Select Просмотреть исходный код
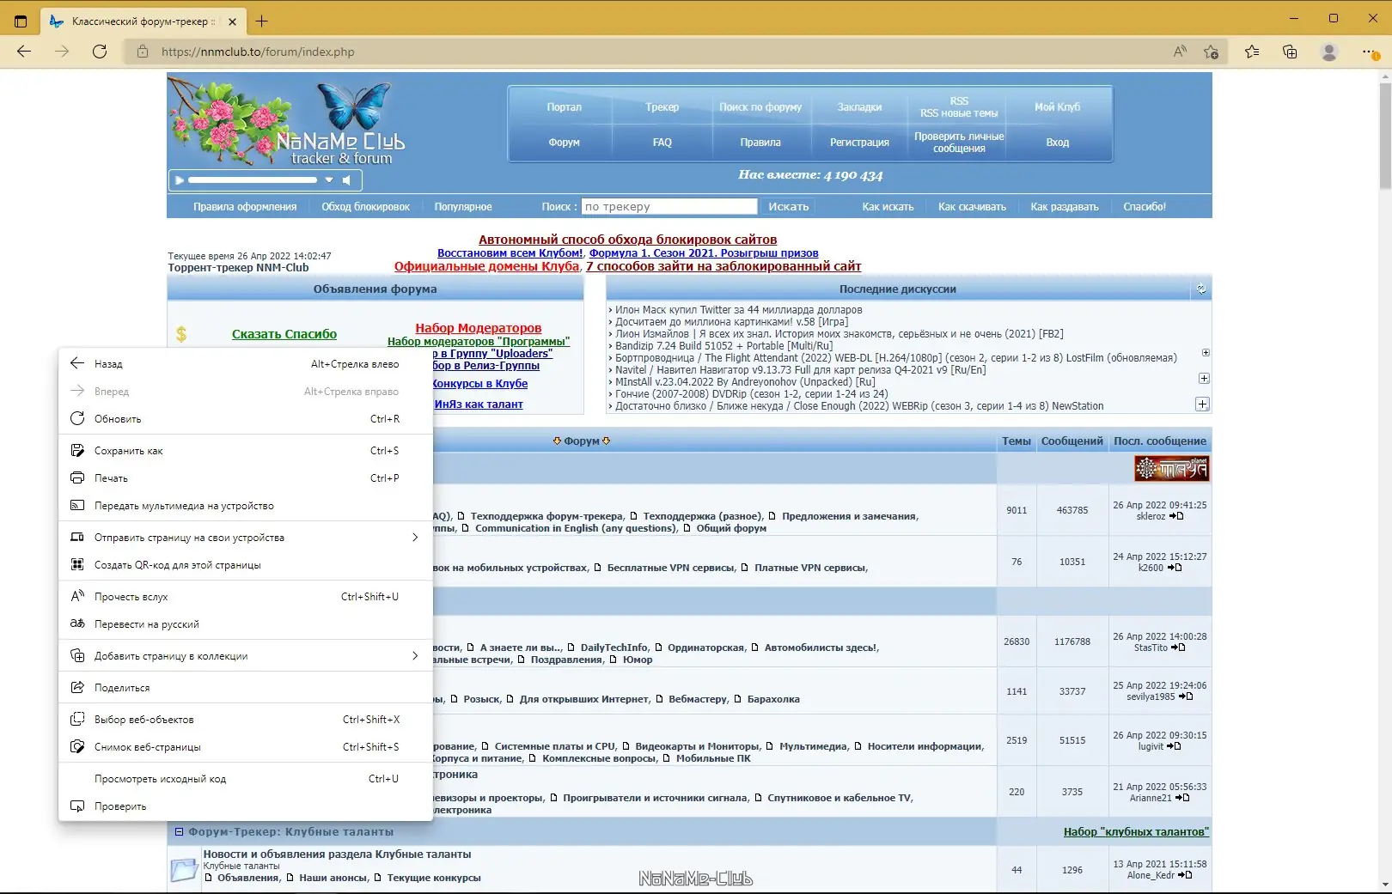This screenshot has width=1392, height=894. click(x=246, y=779)
